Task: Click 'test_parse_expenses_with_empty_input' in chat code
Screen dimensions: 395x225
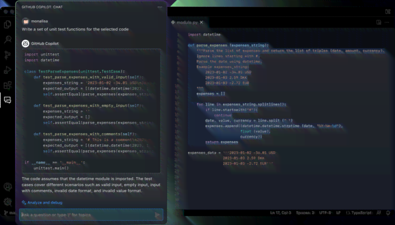Action: 86,106
